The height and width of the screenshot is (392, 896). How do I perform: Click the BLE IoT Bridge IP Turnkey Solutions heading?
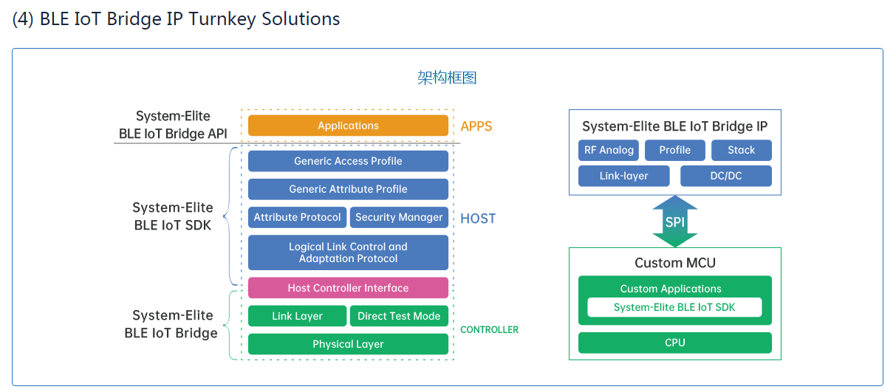[176, 19]
